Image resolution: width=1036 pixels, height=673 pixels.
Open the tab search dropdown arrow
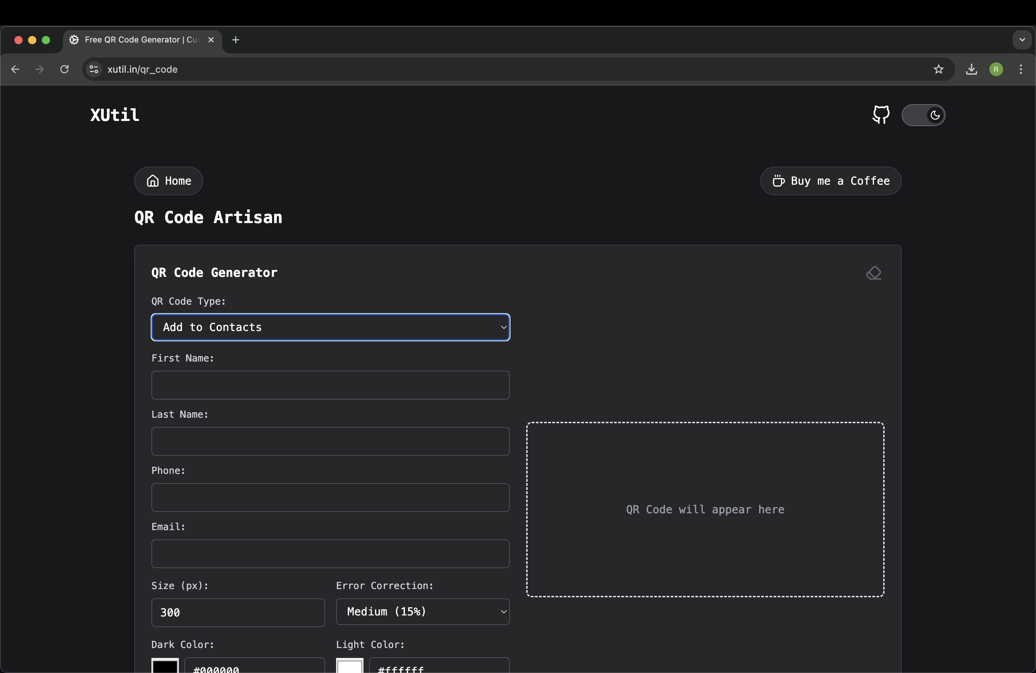click(x=1022, y=40)
